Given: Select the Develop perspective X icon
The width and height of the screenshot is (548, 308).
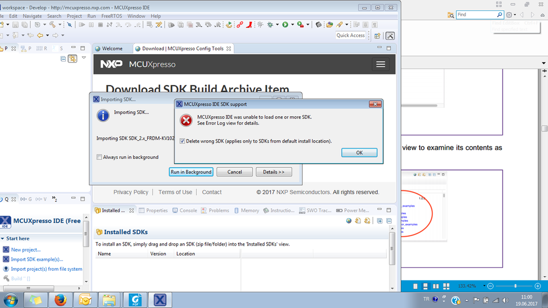Looking at the screenshot, I should 391,36.
